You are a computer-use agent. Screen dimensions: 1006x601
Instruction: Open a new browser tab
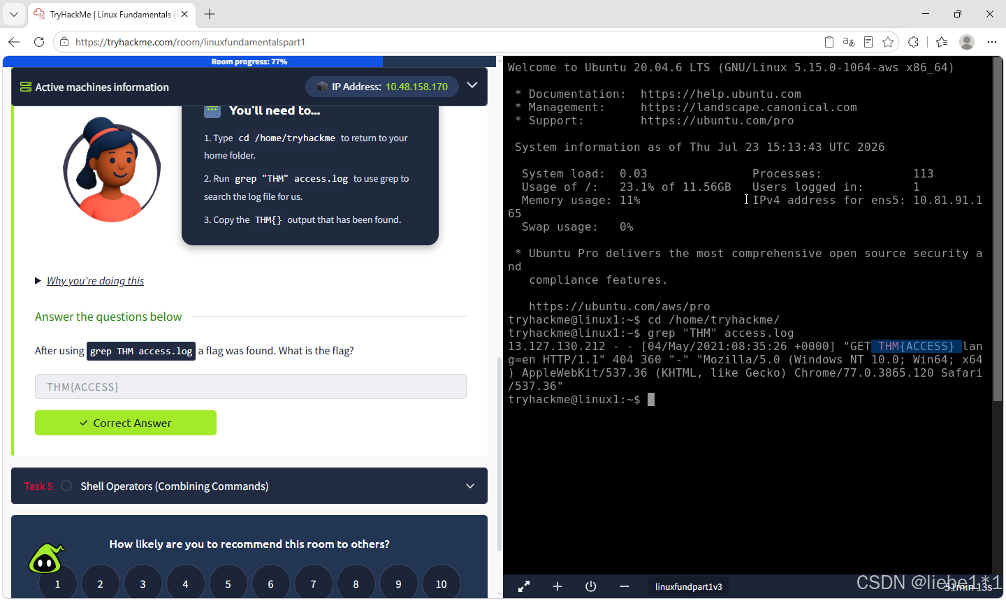pos(210,14)
